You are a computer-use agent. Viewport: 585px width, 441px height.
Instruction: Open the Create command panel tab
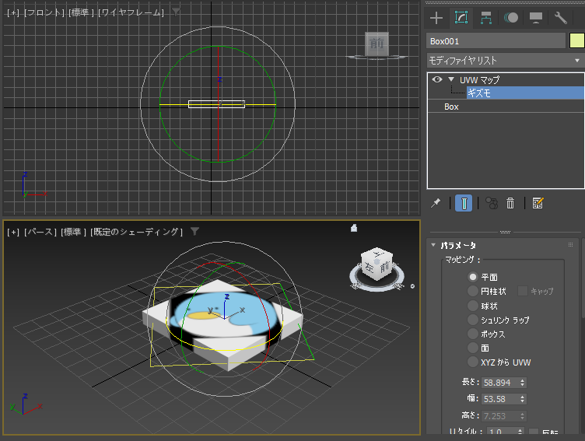(x=436, y=18)
